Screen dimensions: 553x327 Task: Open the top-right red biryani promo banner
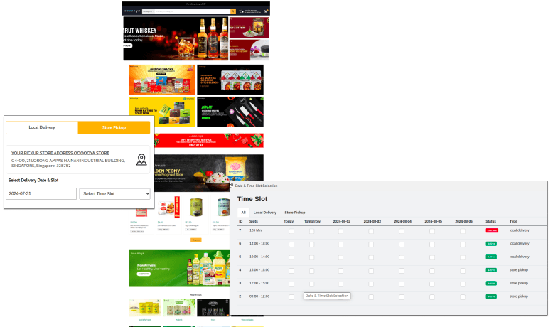(249, 28)
